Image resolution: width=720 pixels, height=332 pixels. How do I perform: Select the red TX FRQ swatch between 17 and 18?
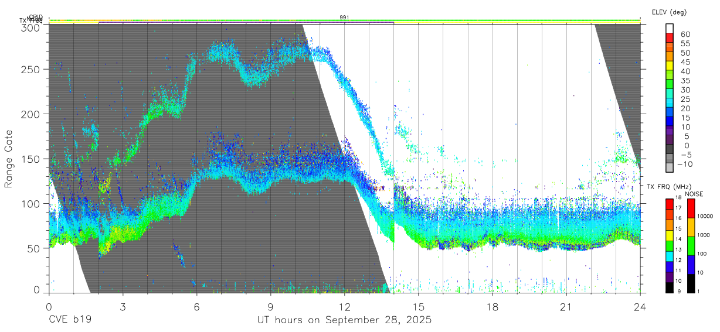pyautogui.click(x=670, y=204)
